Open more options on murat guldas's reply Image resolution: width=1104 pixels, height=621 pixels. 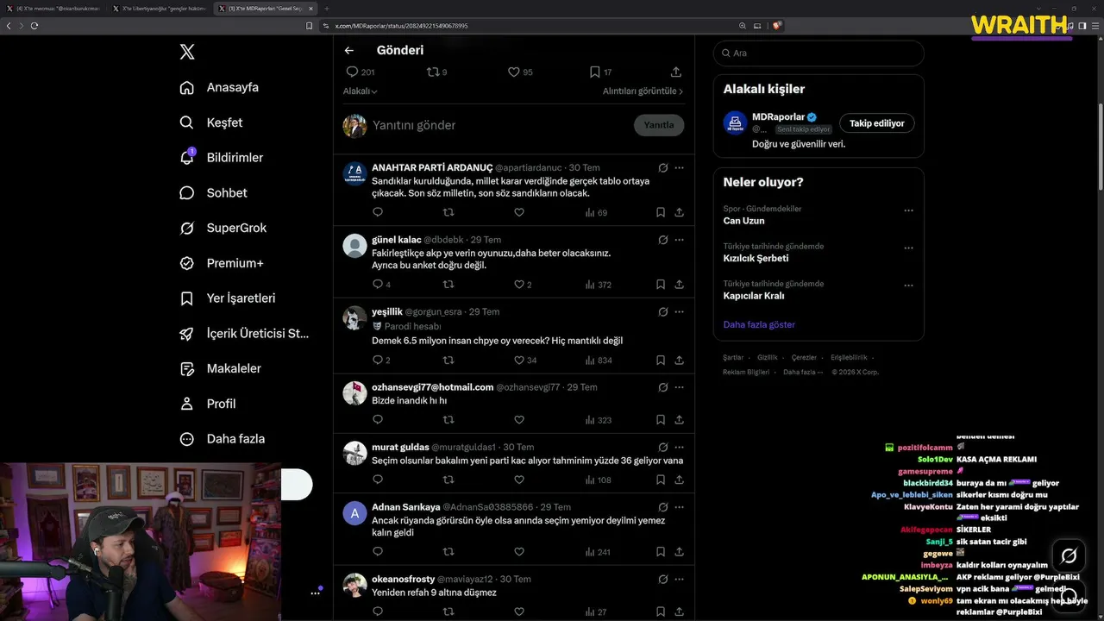coord(680,448)
